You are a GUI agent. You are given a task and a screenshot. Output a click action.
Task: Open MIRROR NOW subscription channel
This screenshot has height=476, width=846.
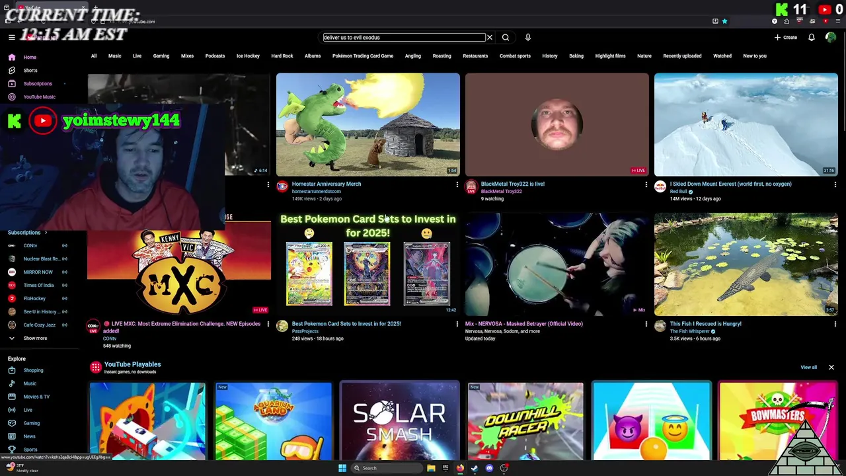coord(38,272)
